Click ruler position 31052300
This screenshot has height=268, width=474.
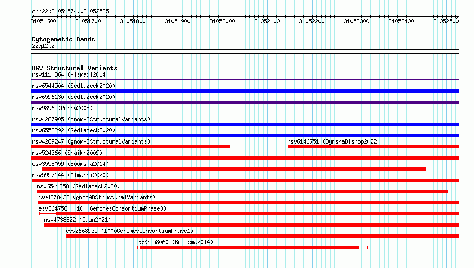(357, 21)
